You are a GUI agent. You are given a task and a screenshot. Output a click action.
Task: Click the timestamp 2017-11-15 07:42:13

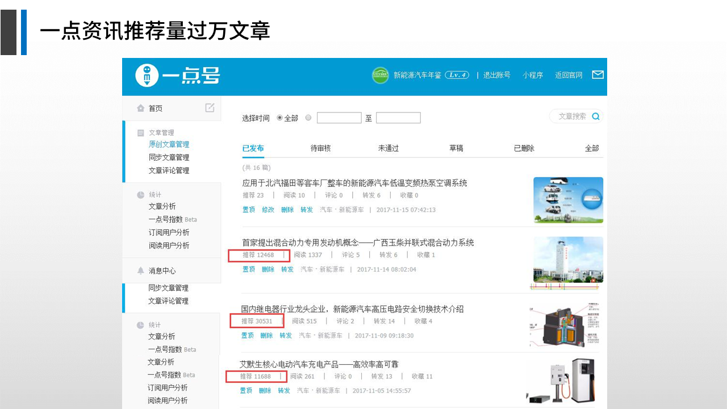406,210
